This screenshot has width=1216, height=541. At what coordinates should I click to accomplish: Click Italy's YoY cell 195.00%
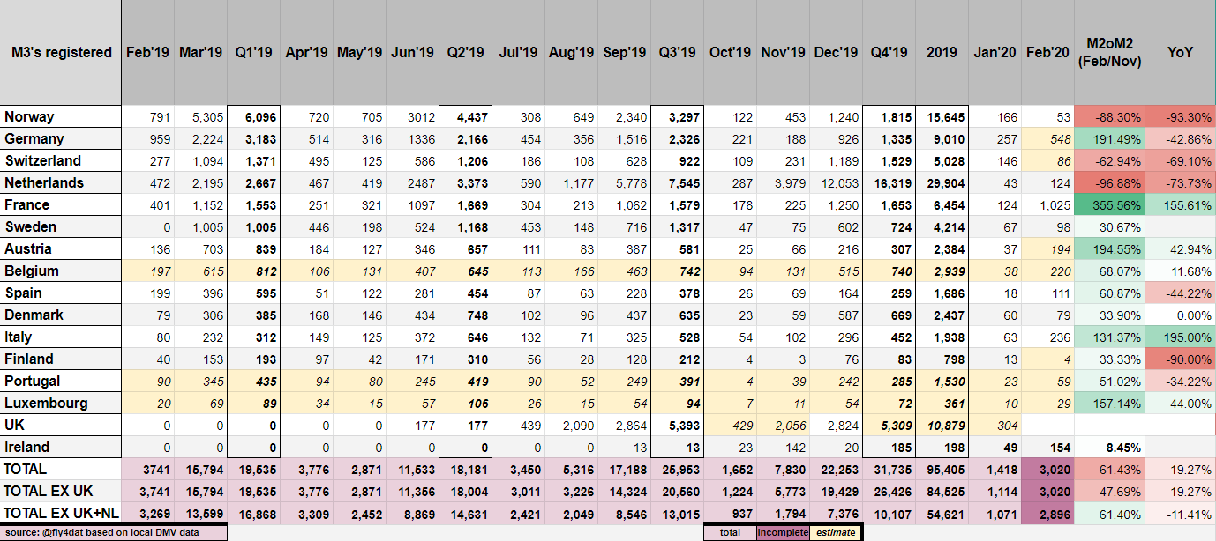click(1181, 337)
